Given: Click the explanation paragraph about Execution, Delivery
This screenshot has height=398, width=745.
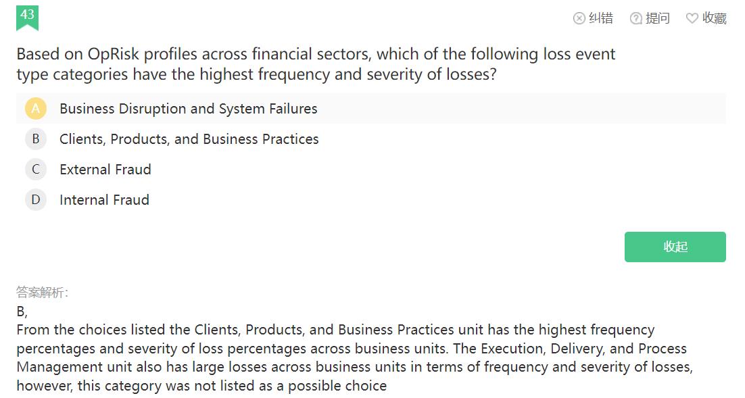Looking at the screenshot, I should pyautogui.click(x=352, y=358).
